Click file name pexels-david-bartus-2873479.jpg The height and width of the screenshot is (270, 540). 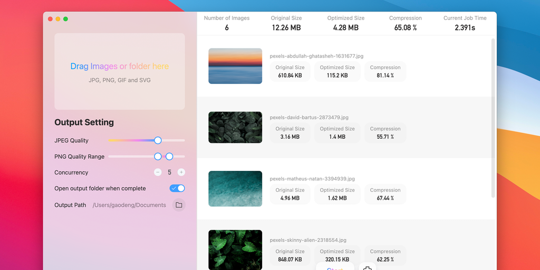coord(309,117)
